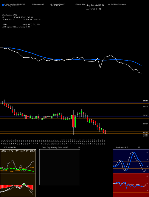Click the 'Stochastics & R SI' panel heading
This screenshot has height=197, width=149.
[128, 147]
